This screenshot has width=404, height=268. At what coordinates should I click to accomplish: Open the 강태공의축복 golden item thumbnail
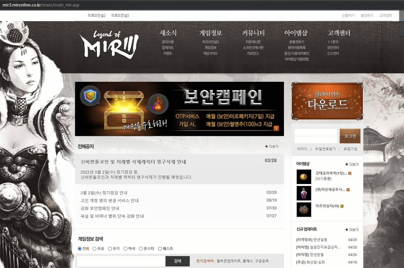[x=304, y=177]
